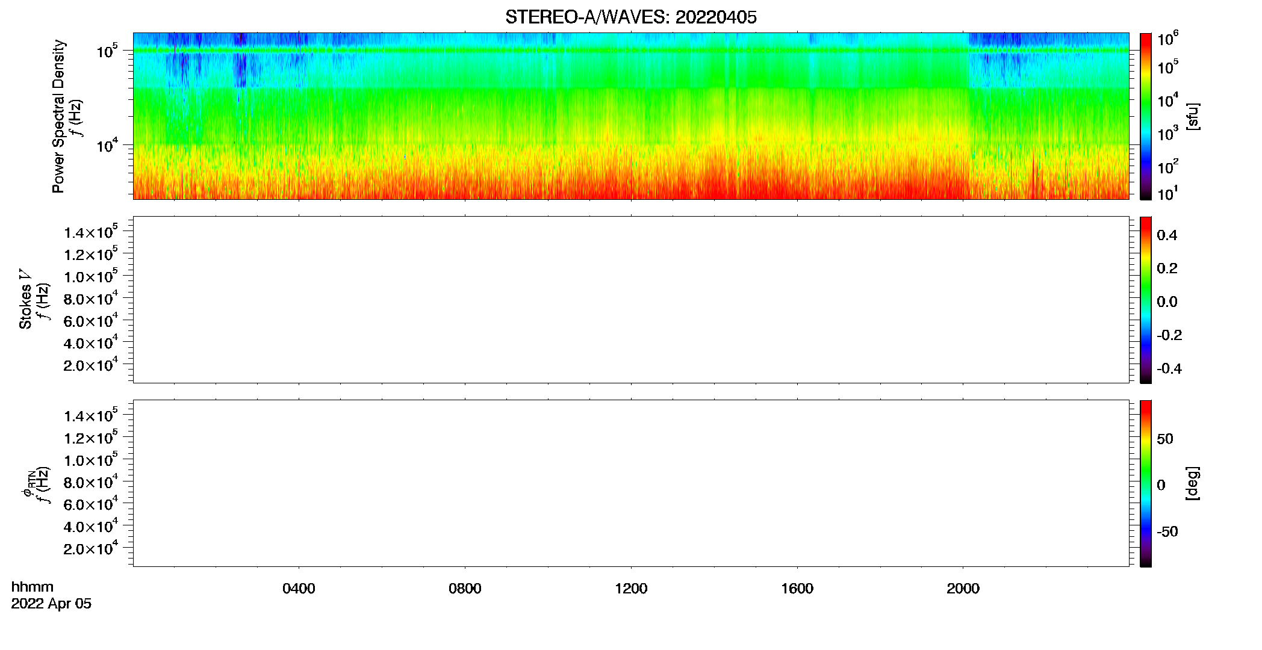Image resolution: width=1262 pixels, height=650 pixels.
Task: Click the empty phi RTN plot panel
Action: (x=631, y=483)
